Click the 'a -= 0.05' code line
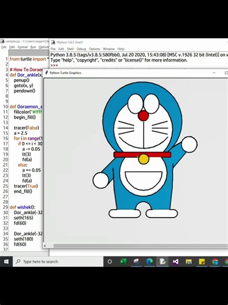The height and width of the screenshot is (305, 228). point(31,149)
